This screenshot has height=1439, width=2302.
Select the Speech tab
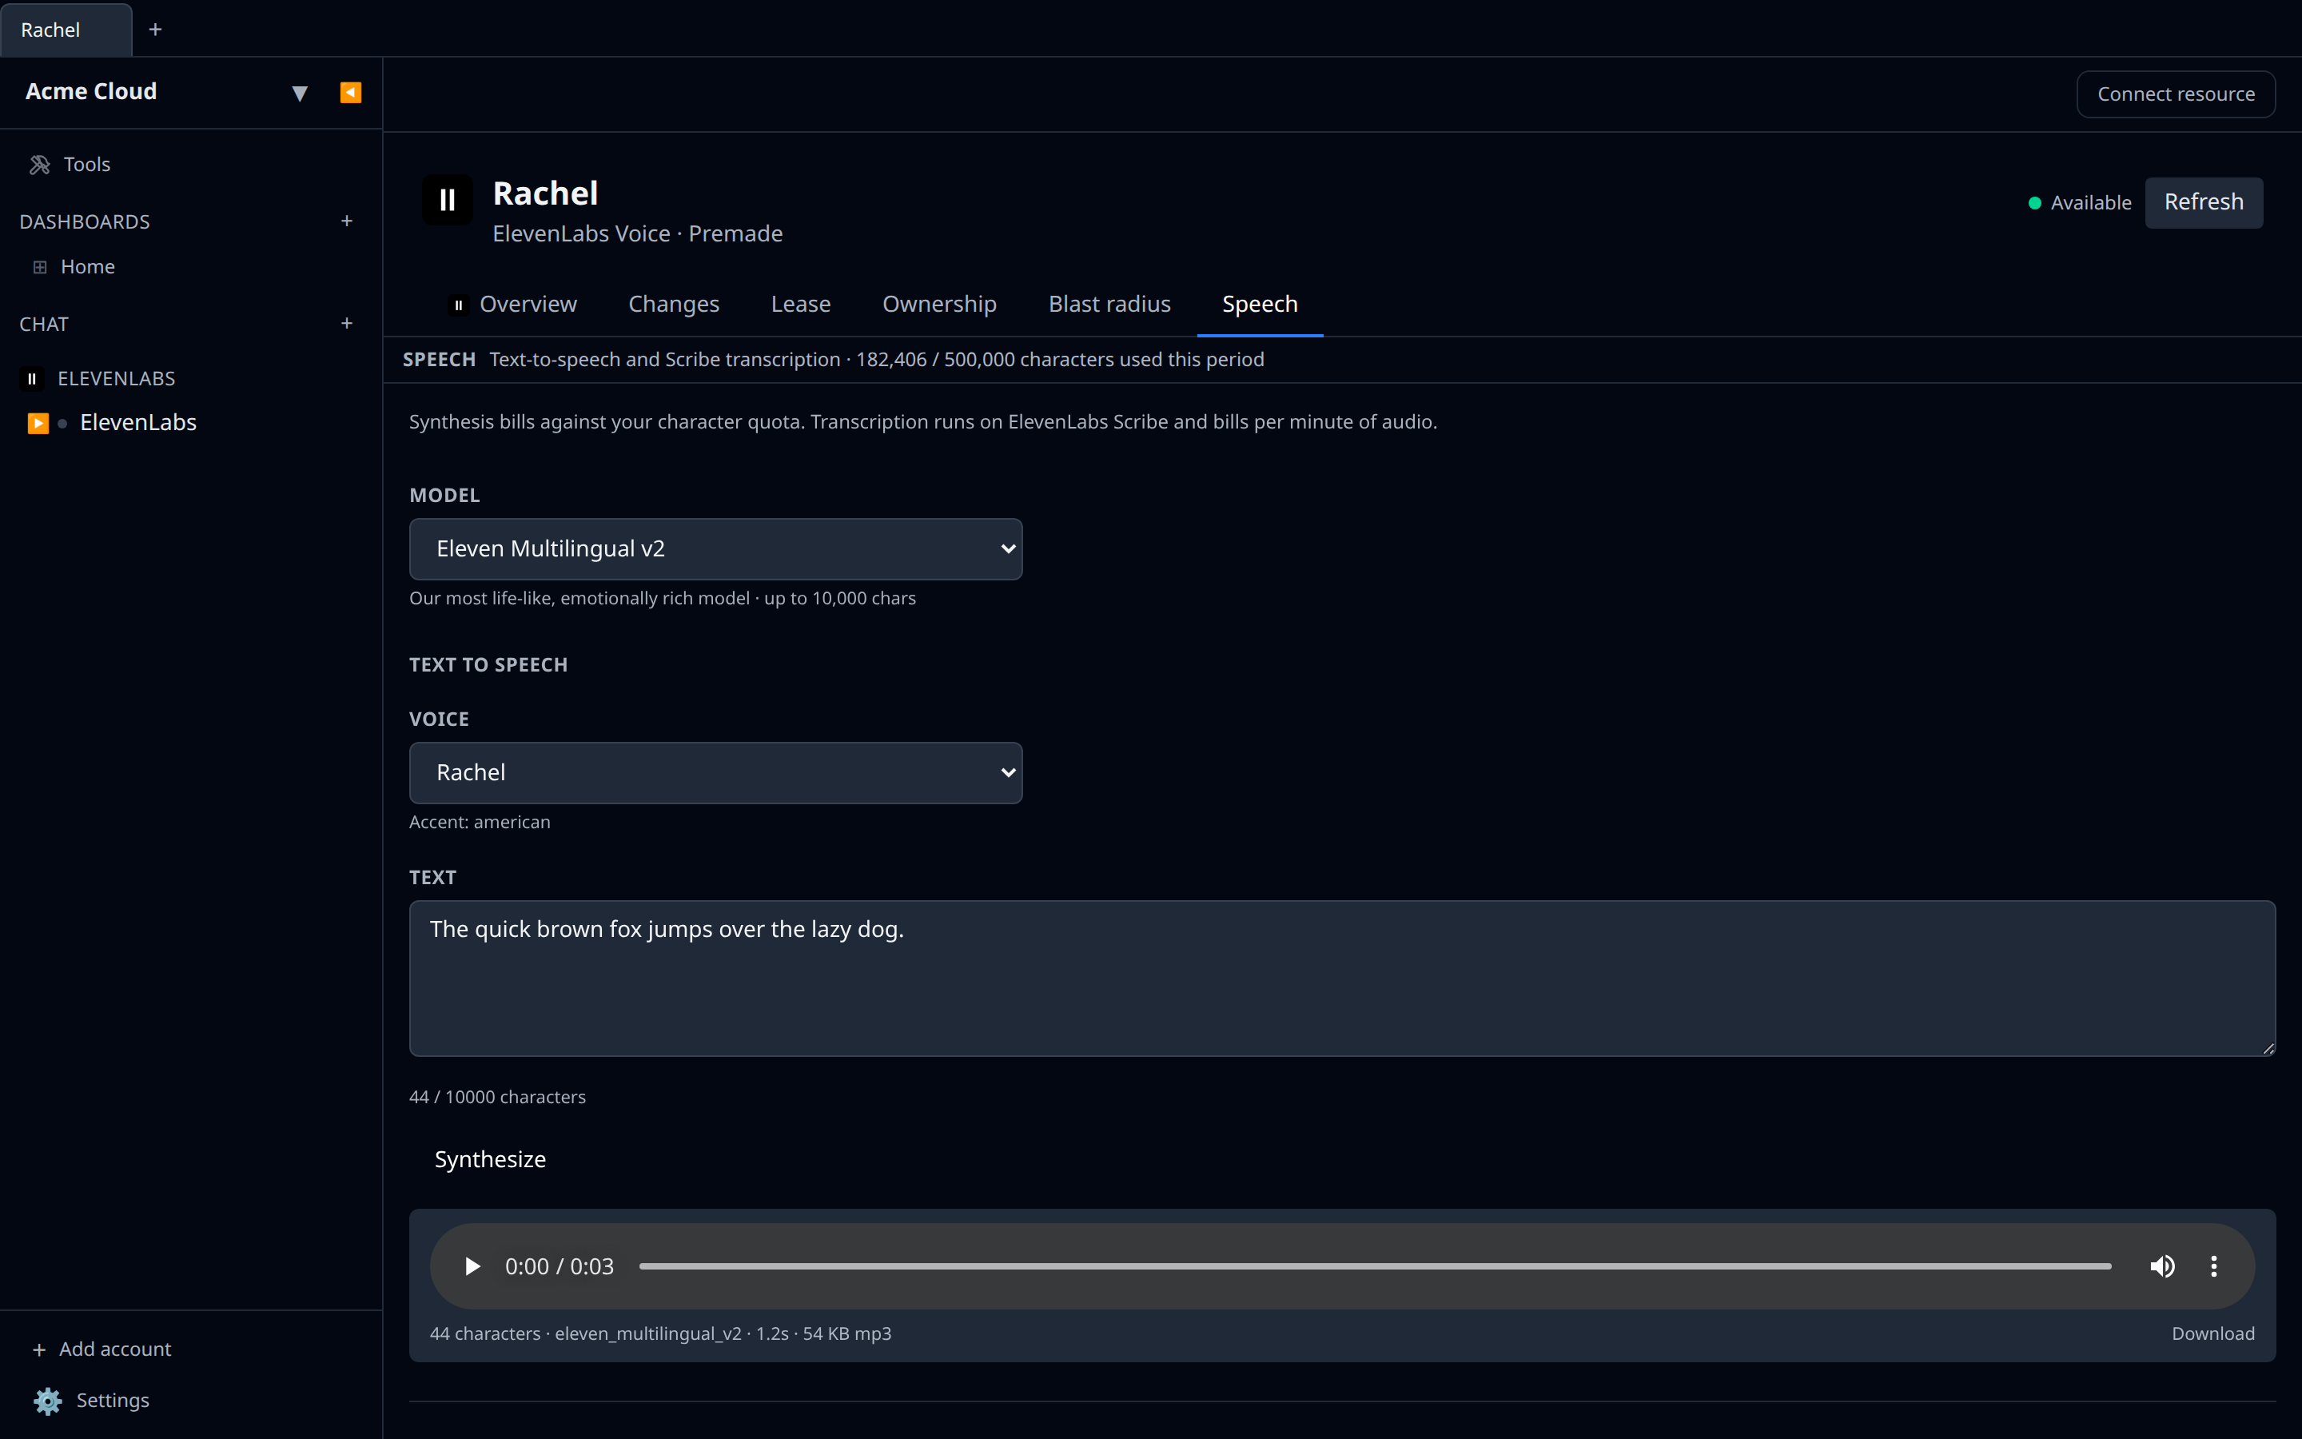(x=1260, y=305)
